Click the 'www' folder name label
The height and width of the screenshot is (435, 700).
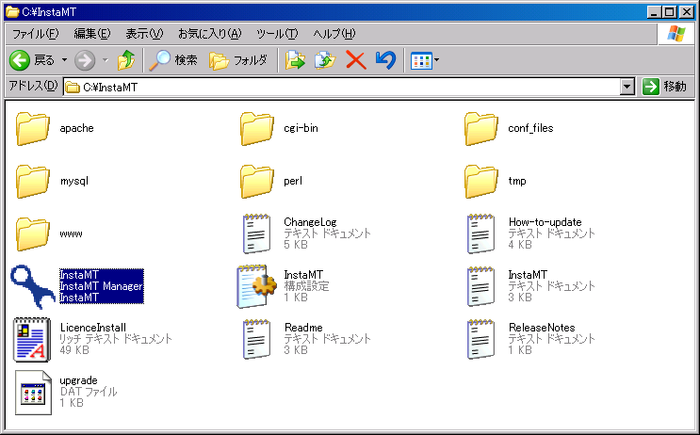coord(71,234)
